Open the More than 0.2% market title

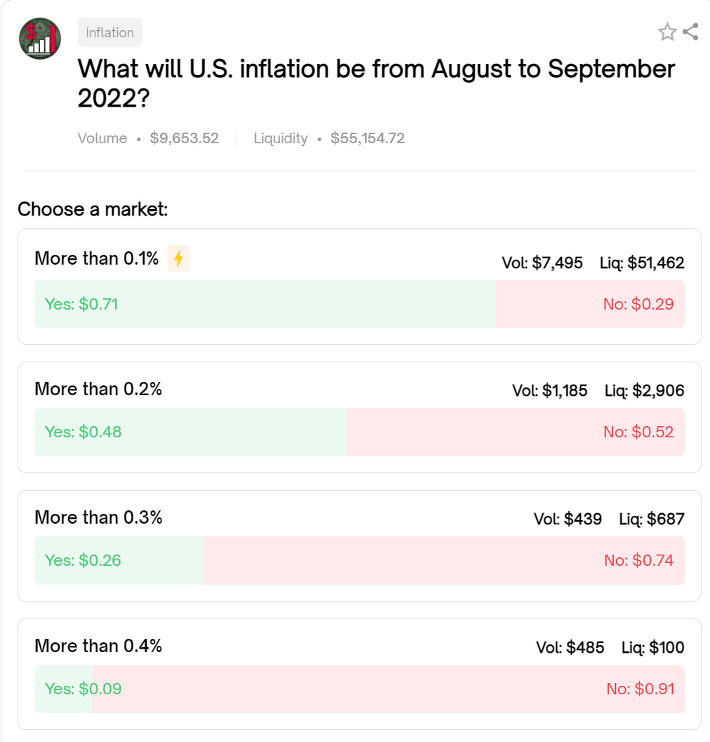tap(98, 389)
